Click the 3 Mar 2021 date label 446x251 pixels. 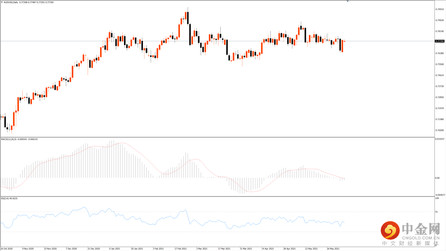(x=202, y=249)
